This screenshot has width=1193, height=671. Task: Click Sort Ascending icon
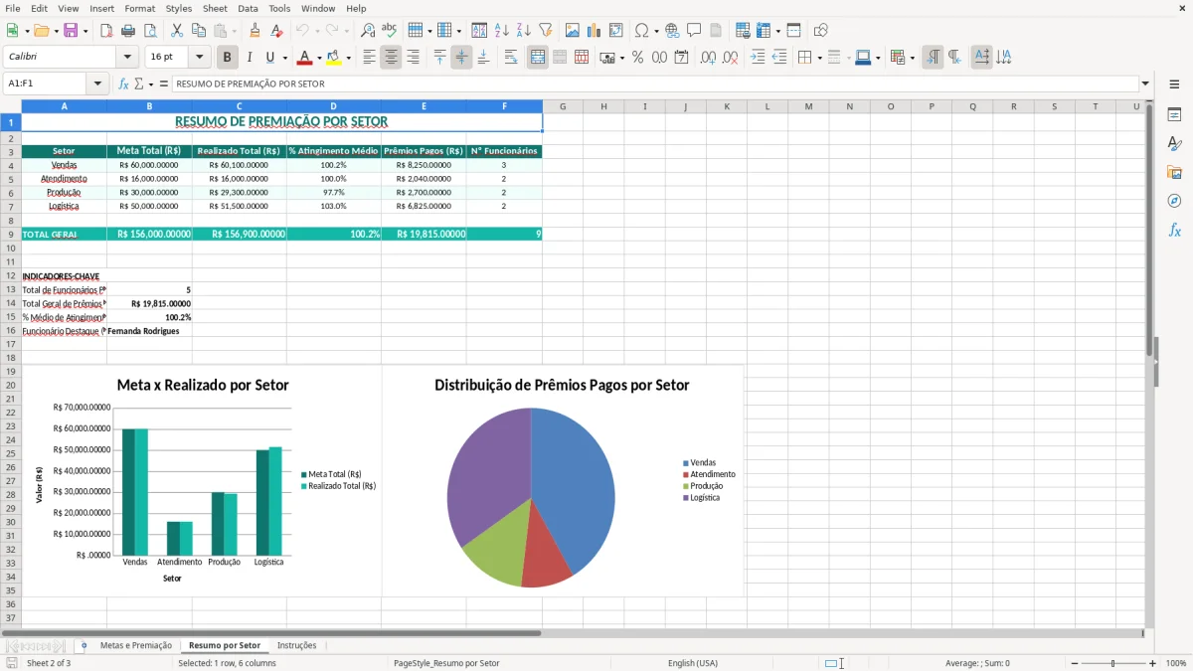pyautogui.click(x=502, y=31)
